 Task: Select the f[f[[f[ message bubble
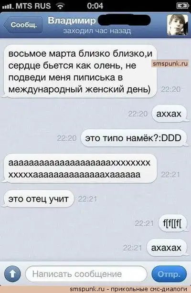tap(172, 223)
